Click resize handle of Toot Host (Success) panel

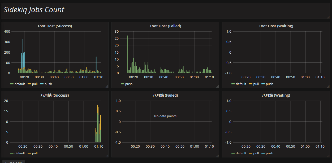click(107, 86)
